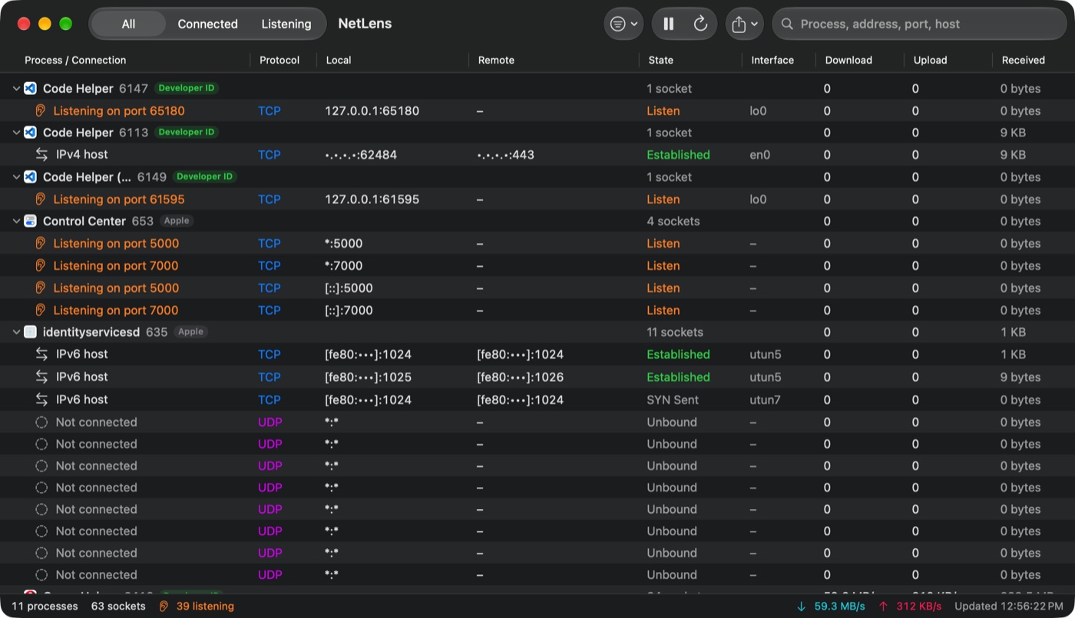1075x618 pixels.
Task: Switch to the Connected filter tab
Action: coord(207,24)
